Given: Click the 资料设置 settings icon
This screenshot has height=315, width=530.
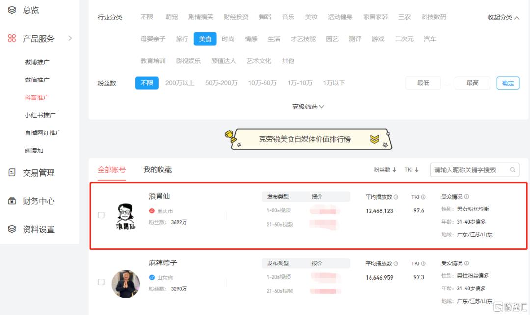Looking at the screenshot, I should (x=12, y=229).
